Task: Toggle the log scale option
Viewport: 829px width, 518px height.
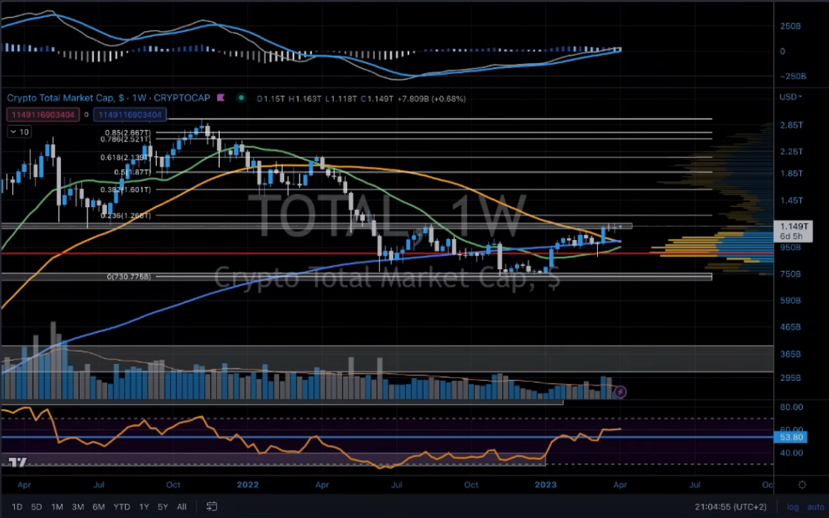Action: point(793,507)
